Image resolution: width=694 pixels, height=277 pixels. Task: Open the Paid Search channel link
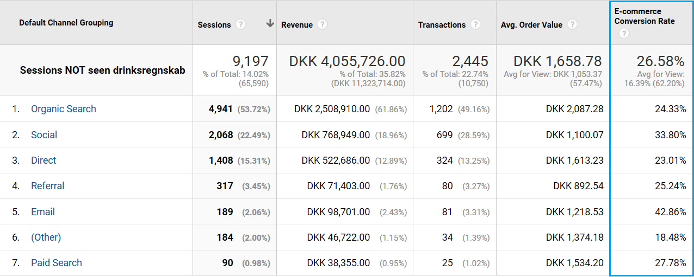(56, 263)
